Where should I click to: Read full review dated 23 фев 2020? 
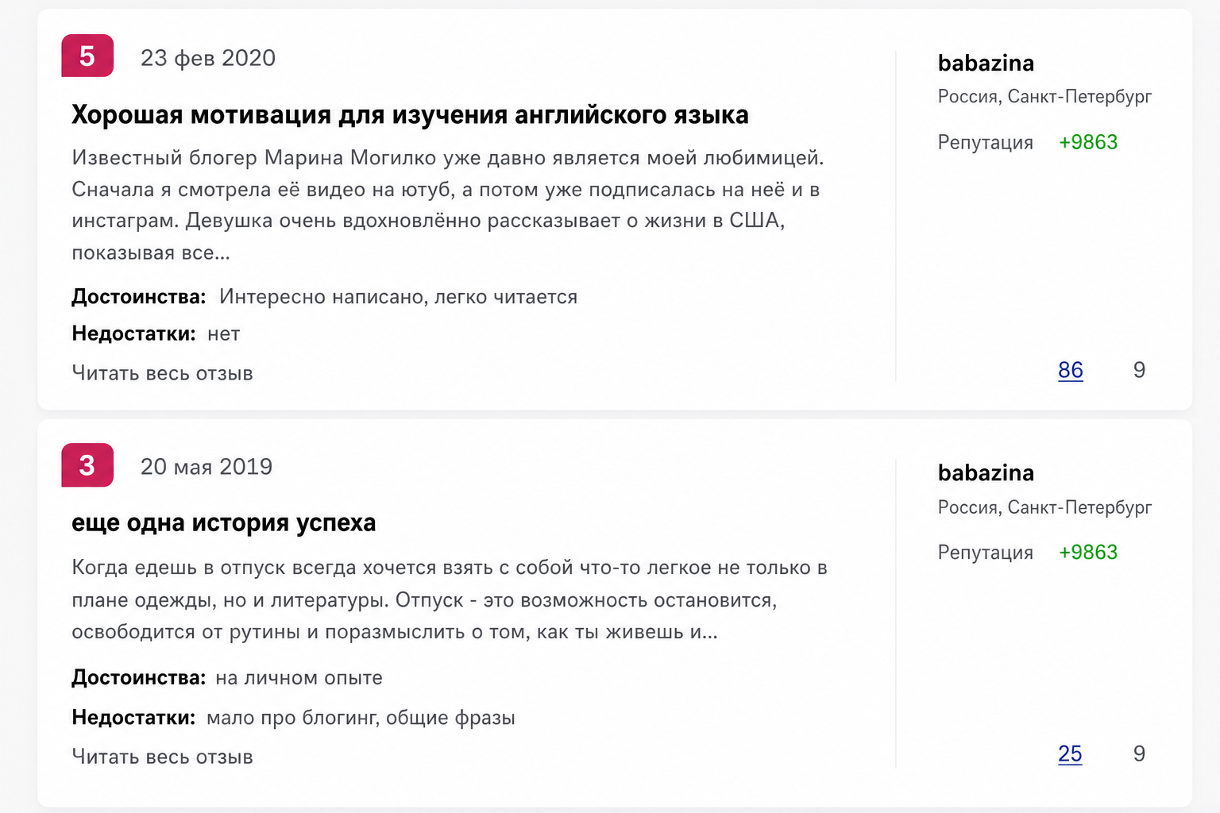pos(162,373)
